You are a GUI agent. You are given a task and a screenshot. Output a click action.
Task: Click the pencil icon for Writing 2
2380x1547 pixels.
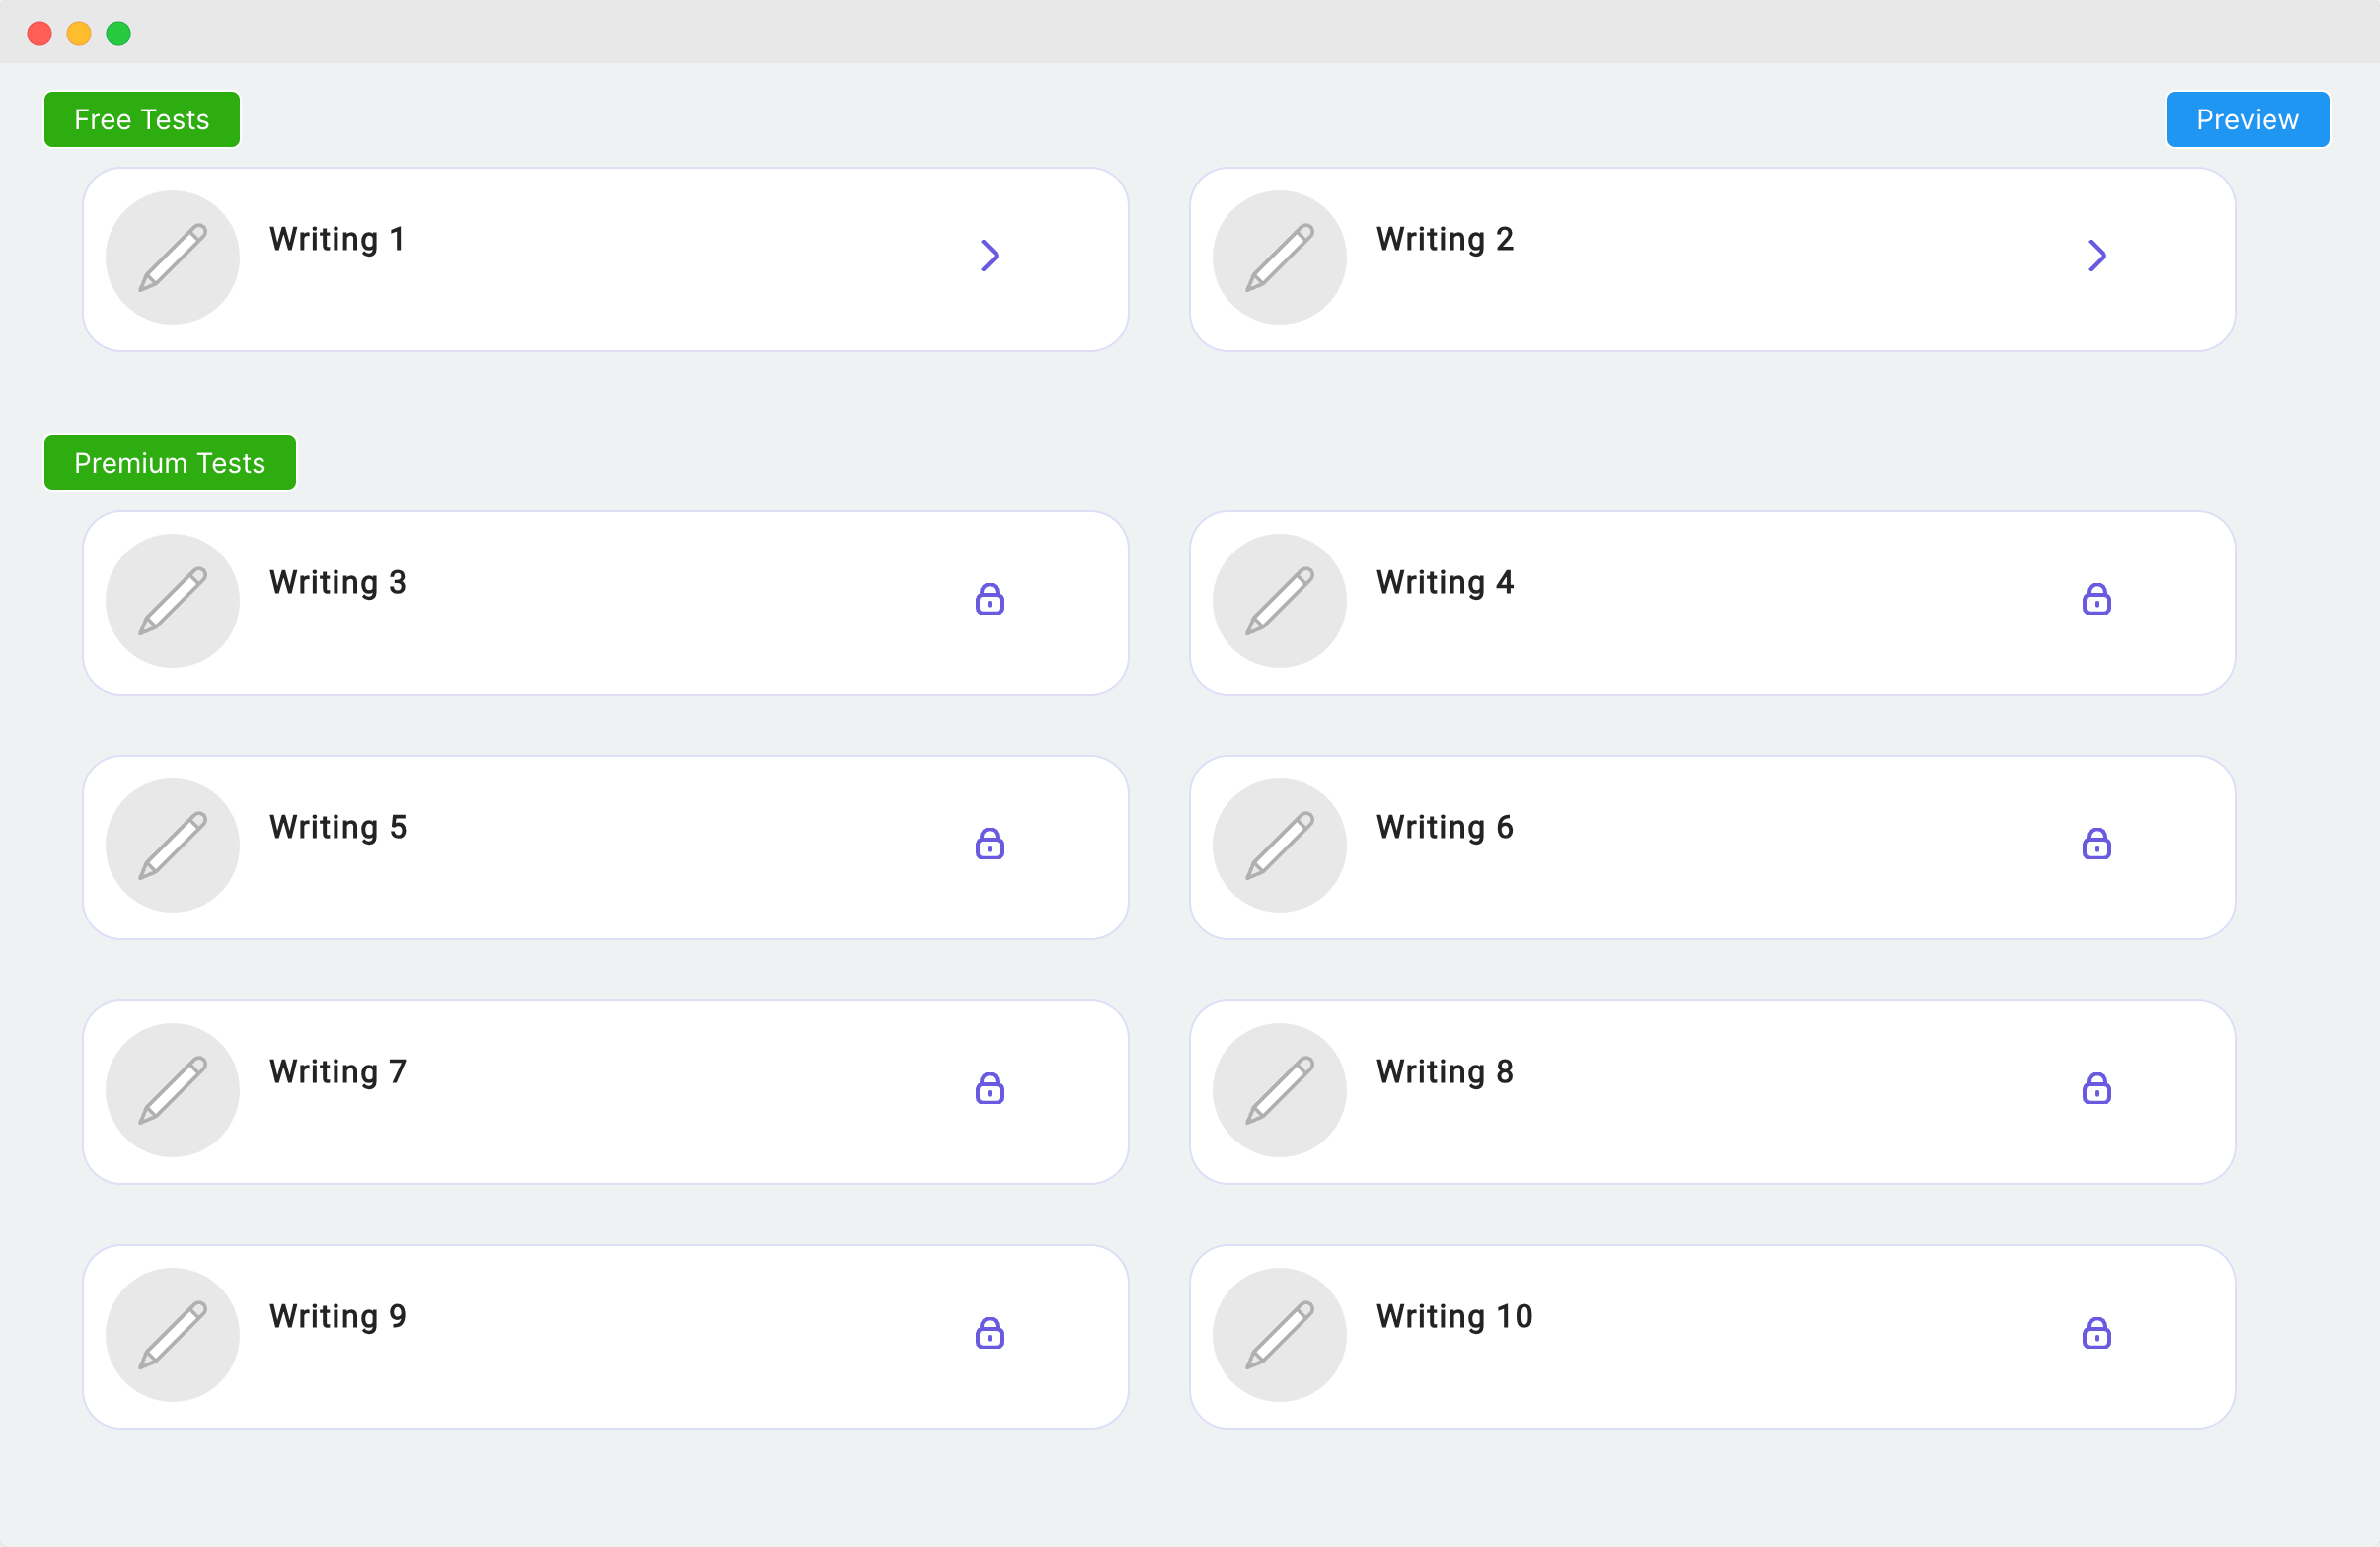pyautogui.click(x=1280, y=258)
